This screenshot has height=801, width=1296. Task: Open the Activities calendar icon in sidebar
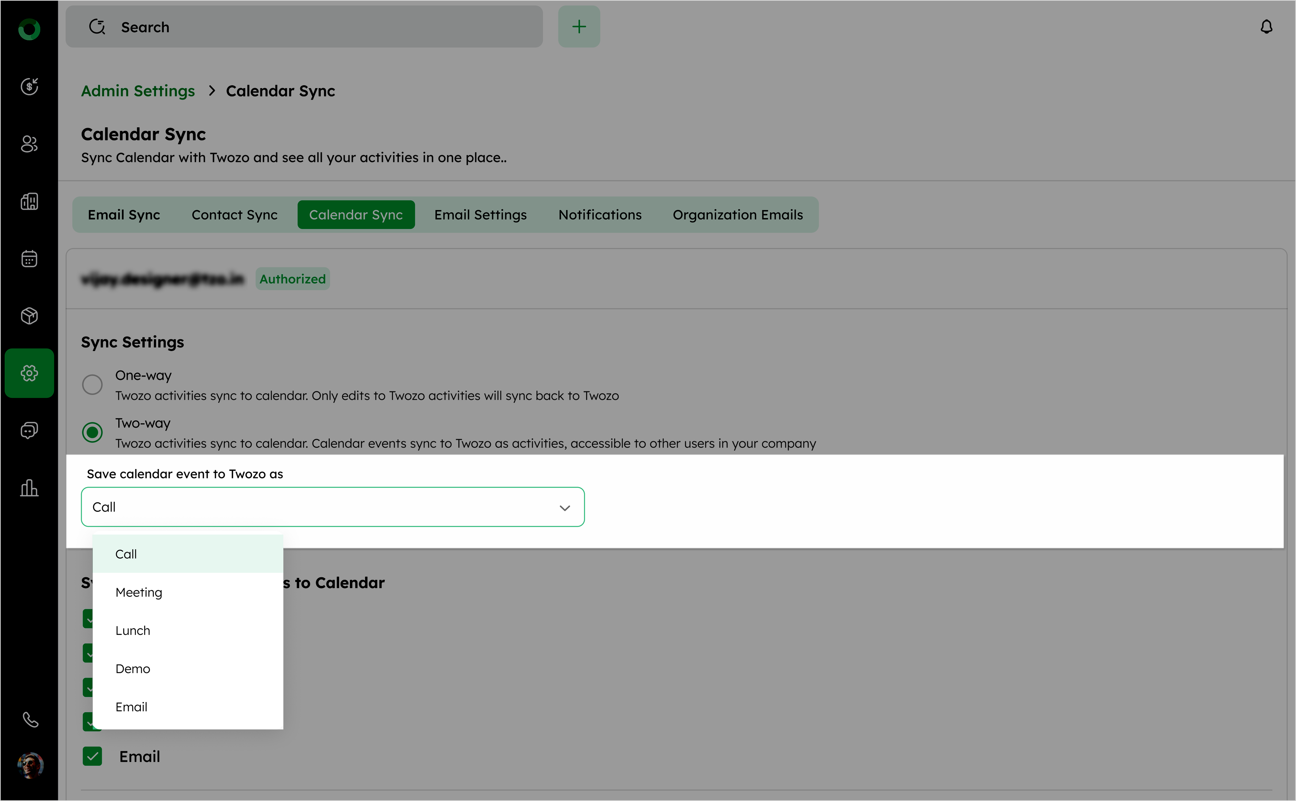(29, 259)
